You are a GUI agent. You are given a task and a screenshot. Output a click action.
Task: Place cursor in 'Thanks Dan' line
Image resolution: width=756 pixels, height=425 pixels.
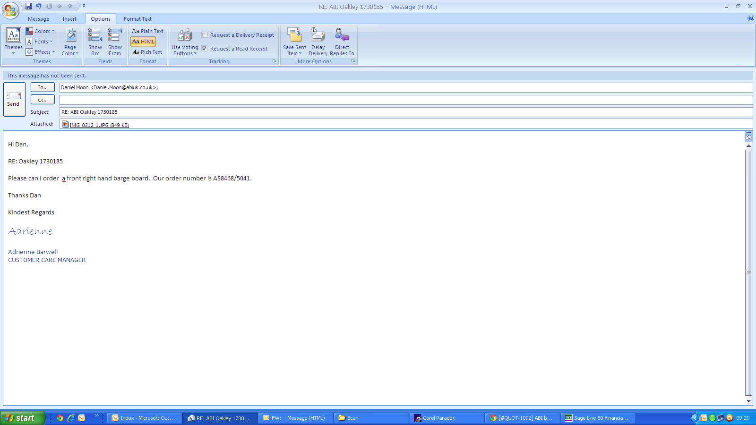coord(25,195)
